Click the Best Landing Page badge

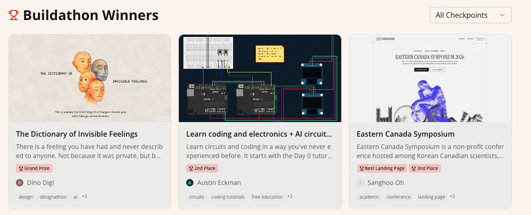click(x=382, y=169)
